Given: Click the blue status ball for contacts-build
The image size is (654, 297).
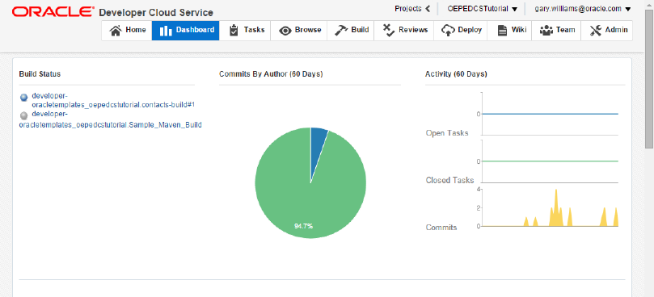Looking at the screenshot, I should [x=23, y=98].
